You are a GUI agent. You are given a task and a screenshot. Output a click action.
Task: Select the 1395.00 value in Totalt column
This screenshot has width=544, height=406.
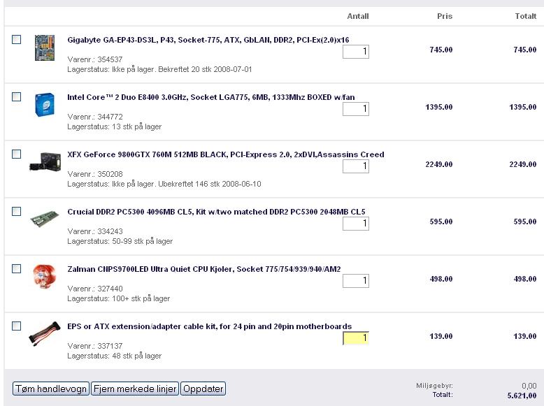pyautogui.click(x=523, y=107)
